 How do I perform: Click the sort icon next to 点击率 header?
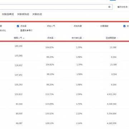55,38
